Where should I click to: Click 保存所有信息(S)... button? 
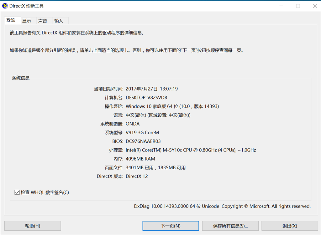coord(230,226)
